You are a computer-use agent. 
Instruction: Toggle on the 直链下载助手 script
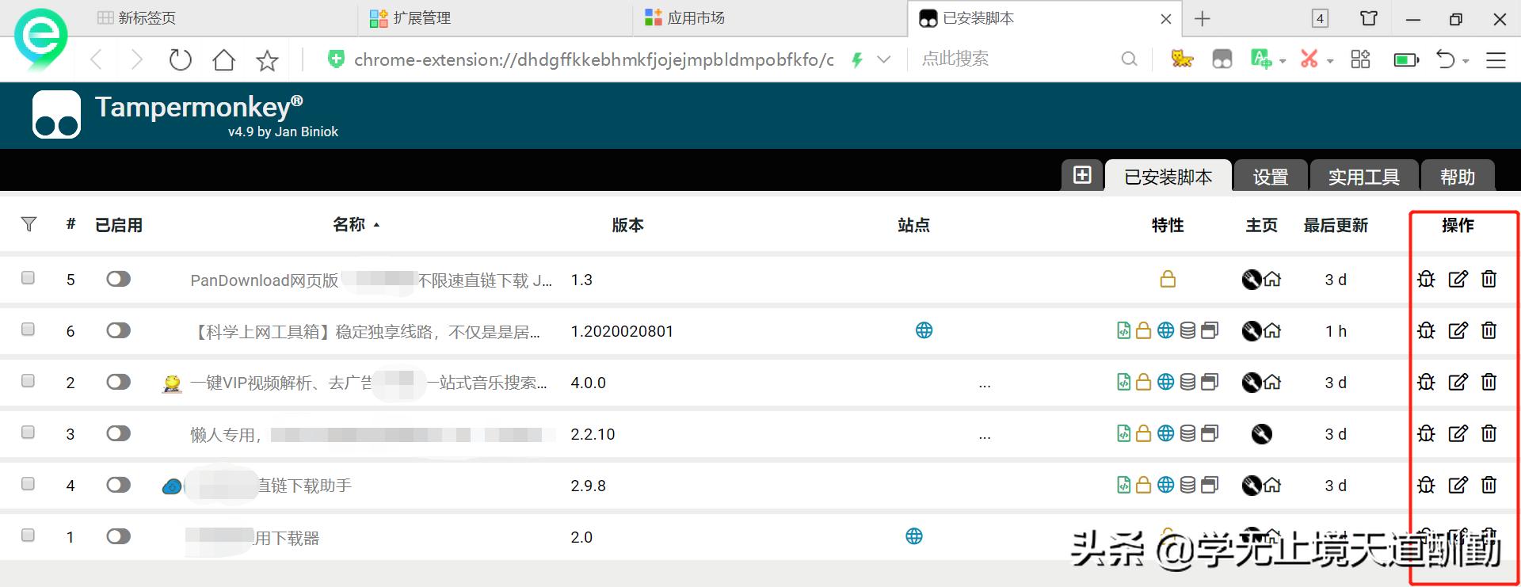point(118,485)
